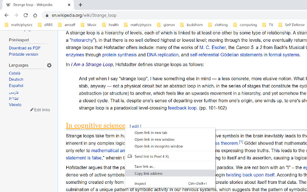Switch to Español language version

[16, 85]
